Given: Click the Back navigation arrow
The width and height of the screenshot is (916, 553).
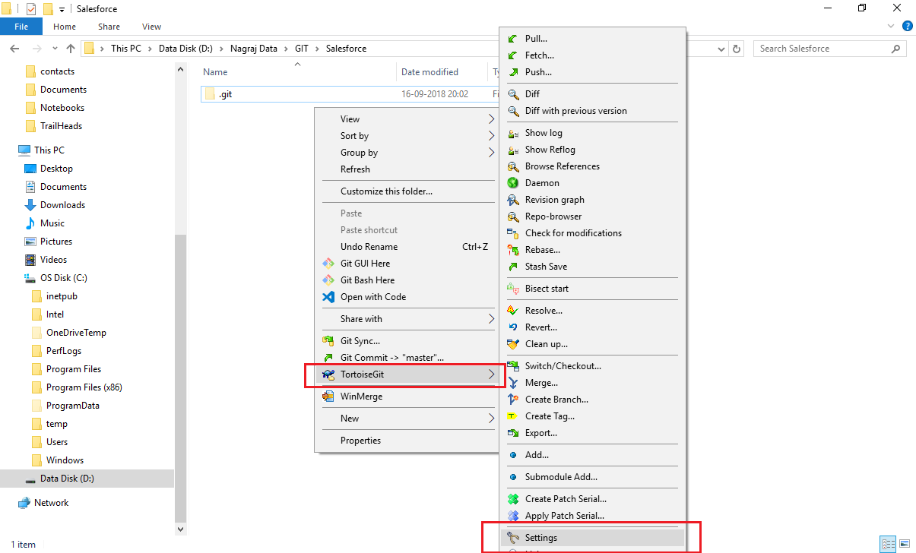Looking at the screenshot, I should (x=14, y=49).
